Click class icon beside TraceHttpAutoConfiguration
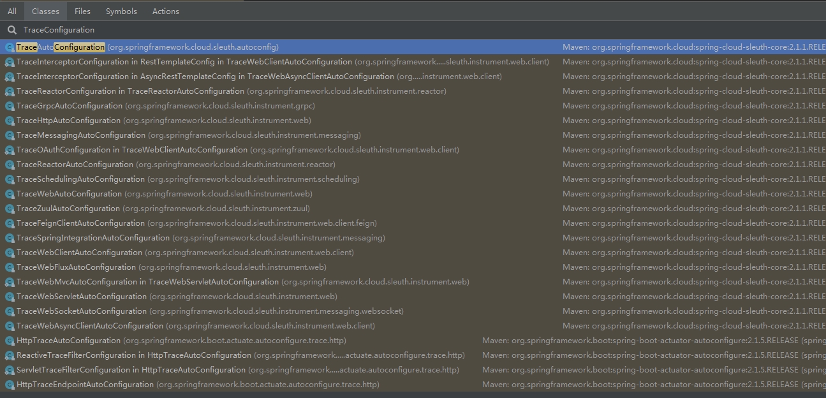This screenshot has height=398, width=826. (x=10, y=121)
